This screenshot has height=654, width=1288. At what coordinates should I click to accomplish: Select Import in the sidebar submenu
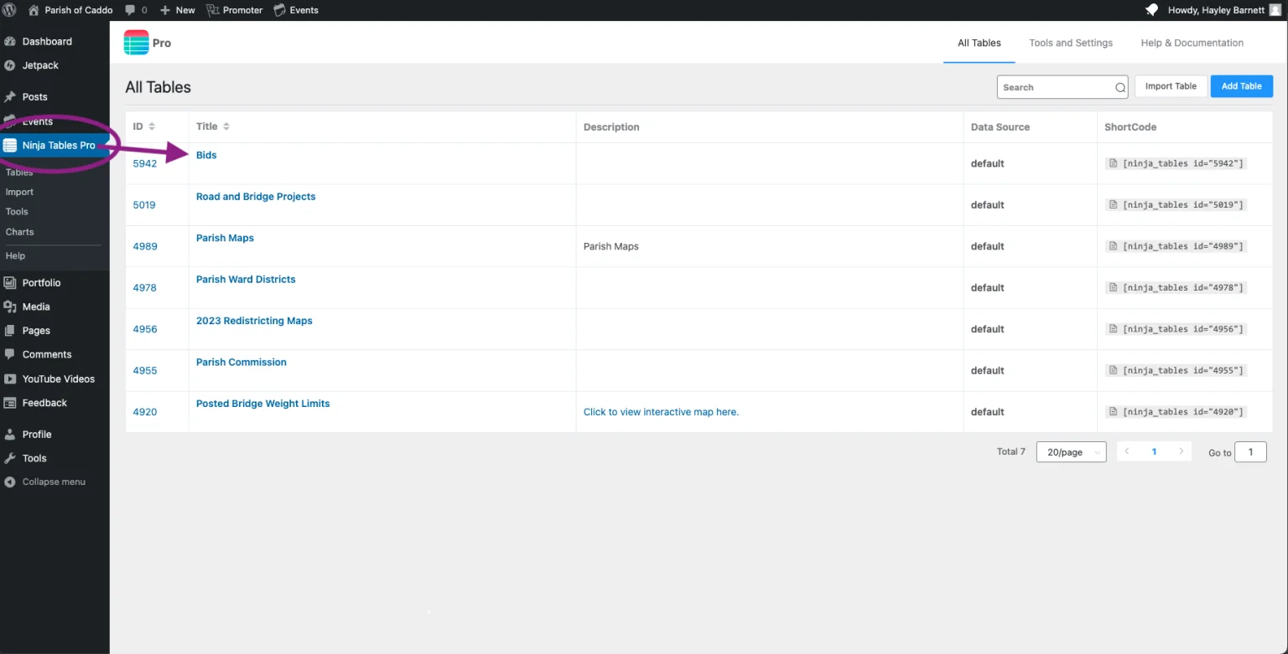pyautogui.click(x=19, y=192)
